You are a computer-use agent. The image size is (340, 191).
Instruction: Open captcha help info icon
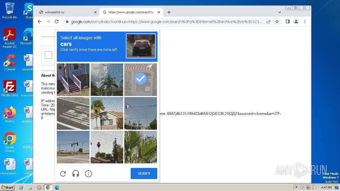click(x=88, y=174)
